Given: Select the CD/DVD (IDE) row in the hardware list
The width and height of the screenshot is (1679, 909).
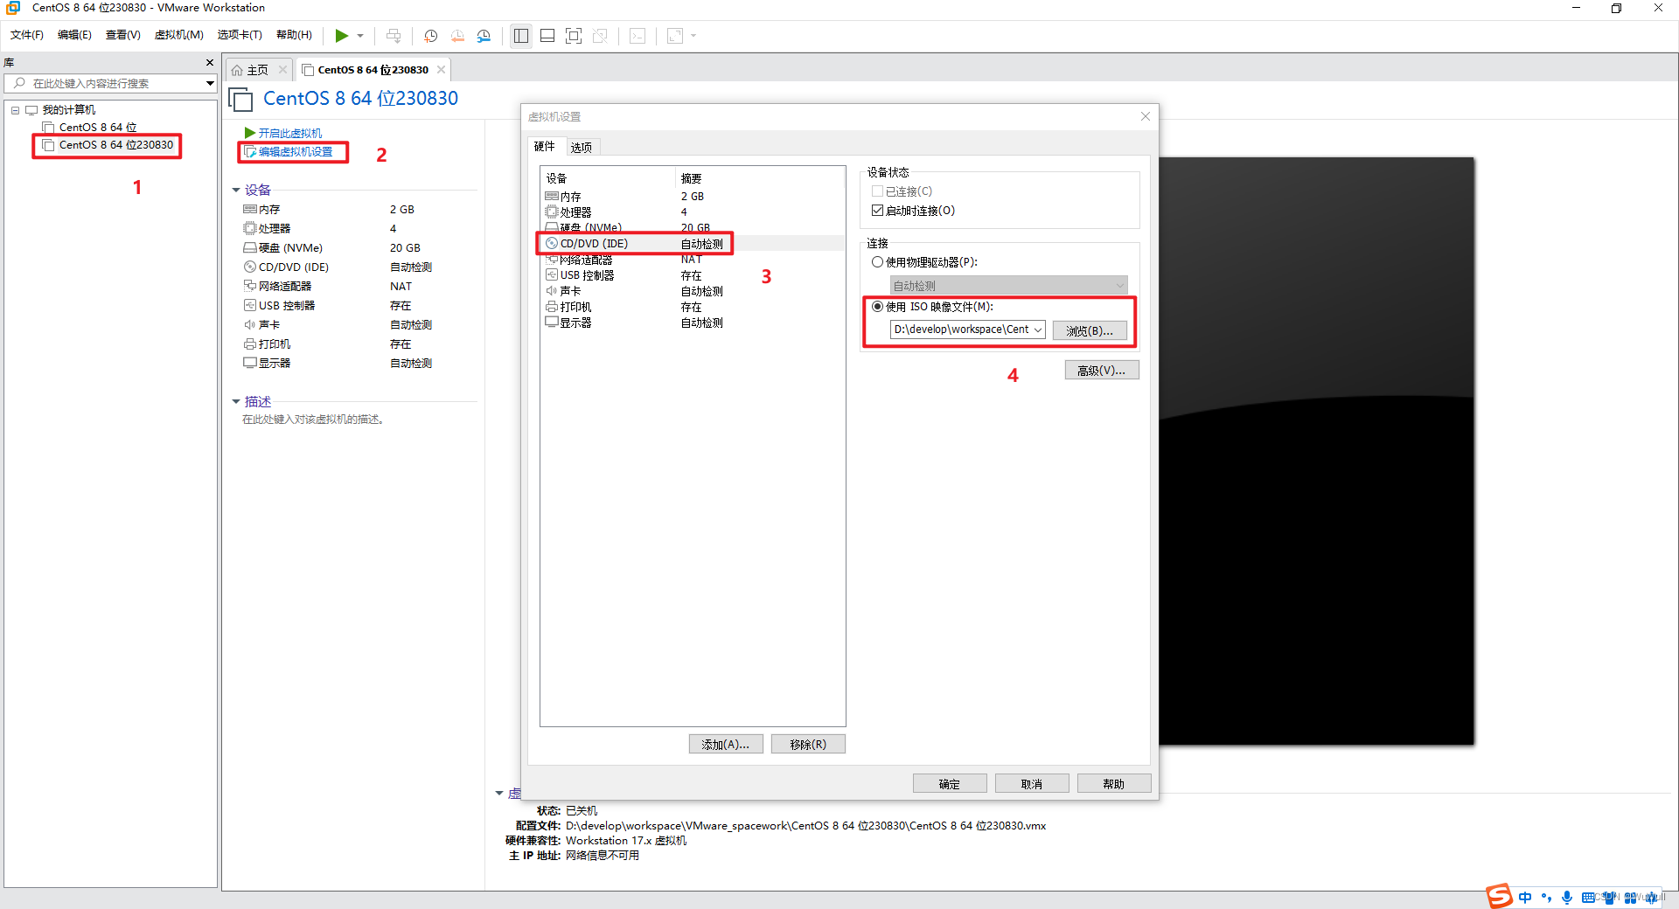Looking at the screenshot, I should point(693,244).
